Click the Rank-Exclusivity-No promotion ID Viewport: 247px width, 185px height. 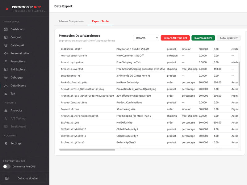click(x=74, y=82)
